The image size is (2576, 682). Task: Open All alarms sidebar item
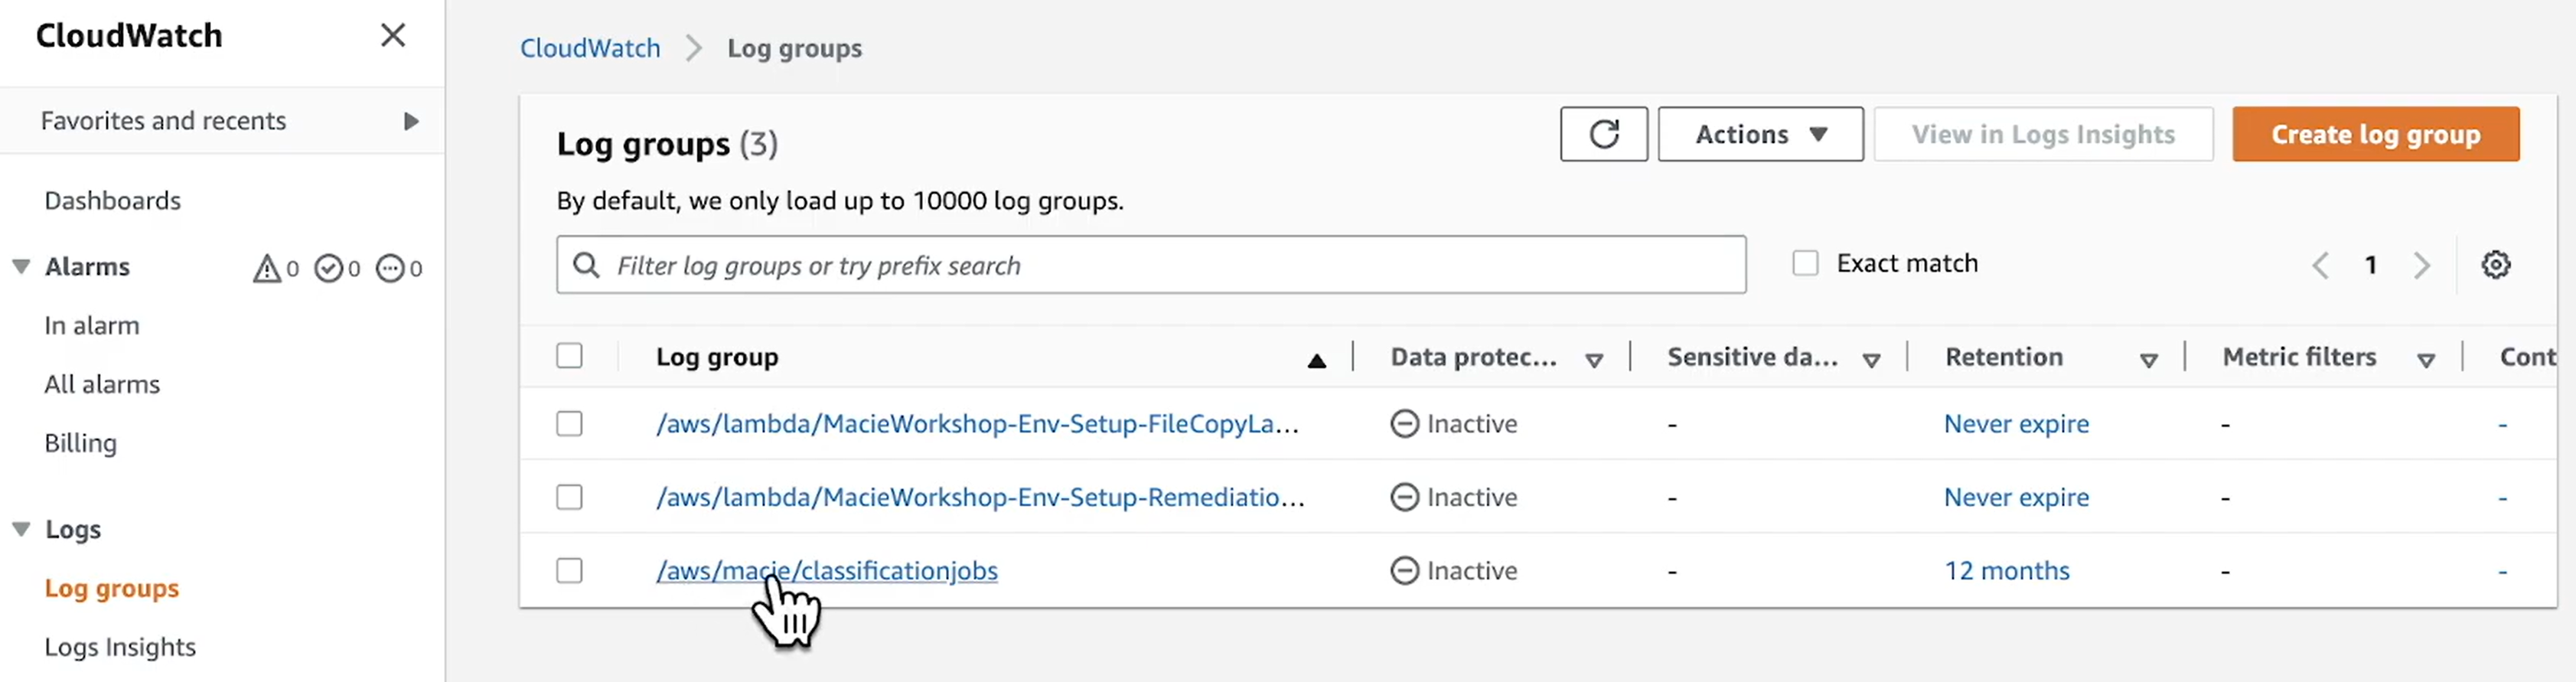point(102,384)
